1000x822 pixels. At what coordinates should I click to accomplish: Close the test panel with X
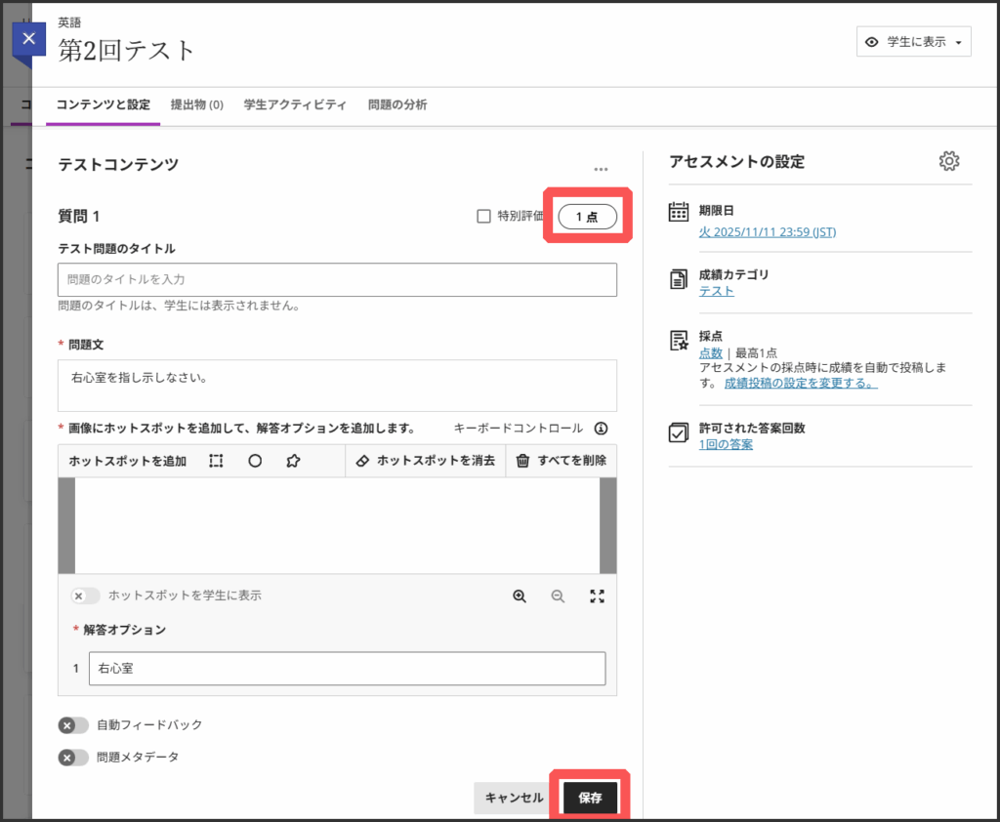[29, 39]
